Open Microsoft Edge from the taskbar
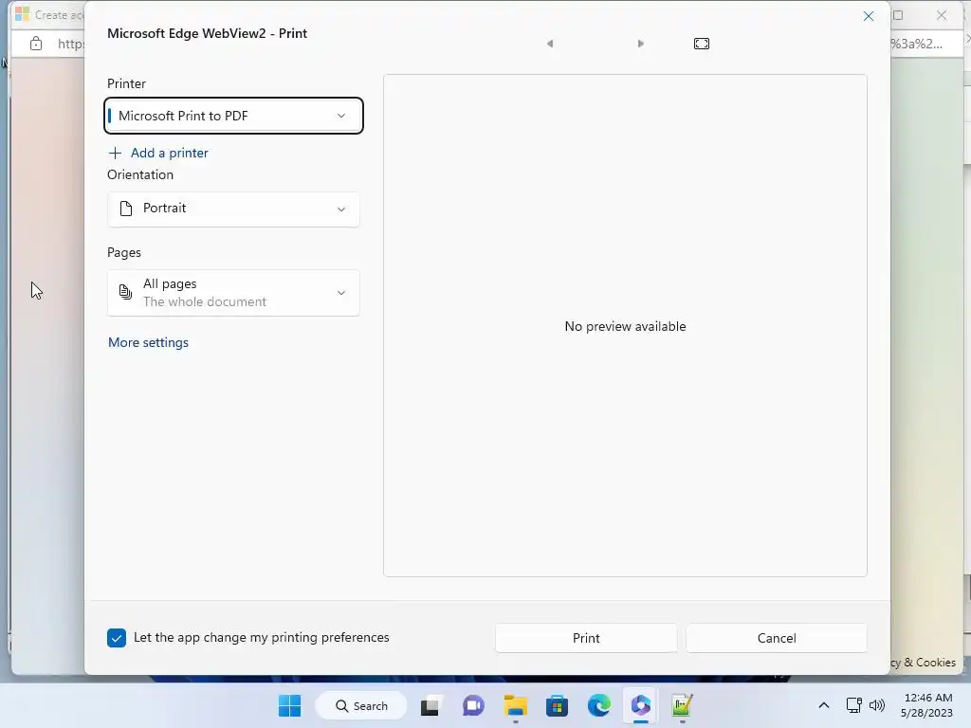 599,705
